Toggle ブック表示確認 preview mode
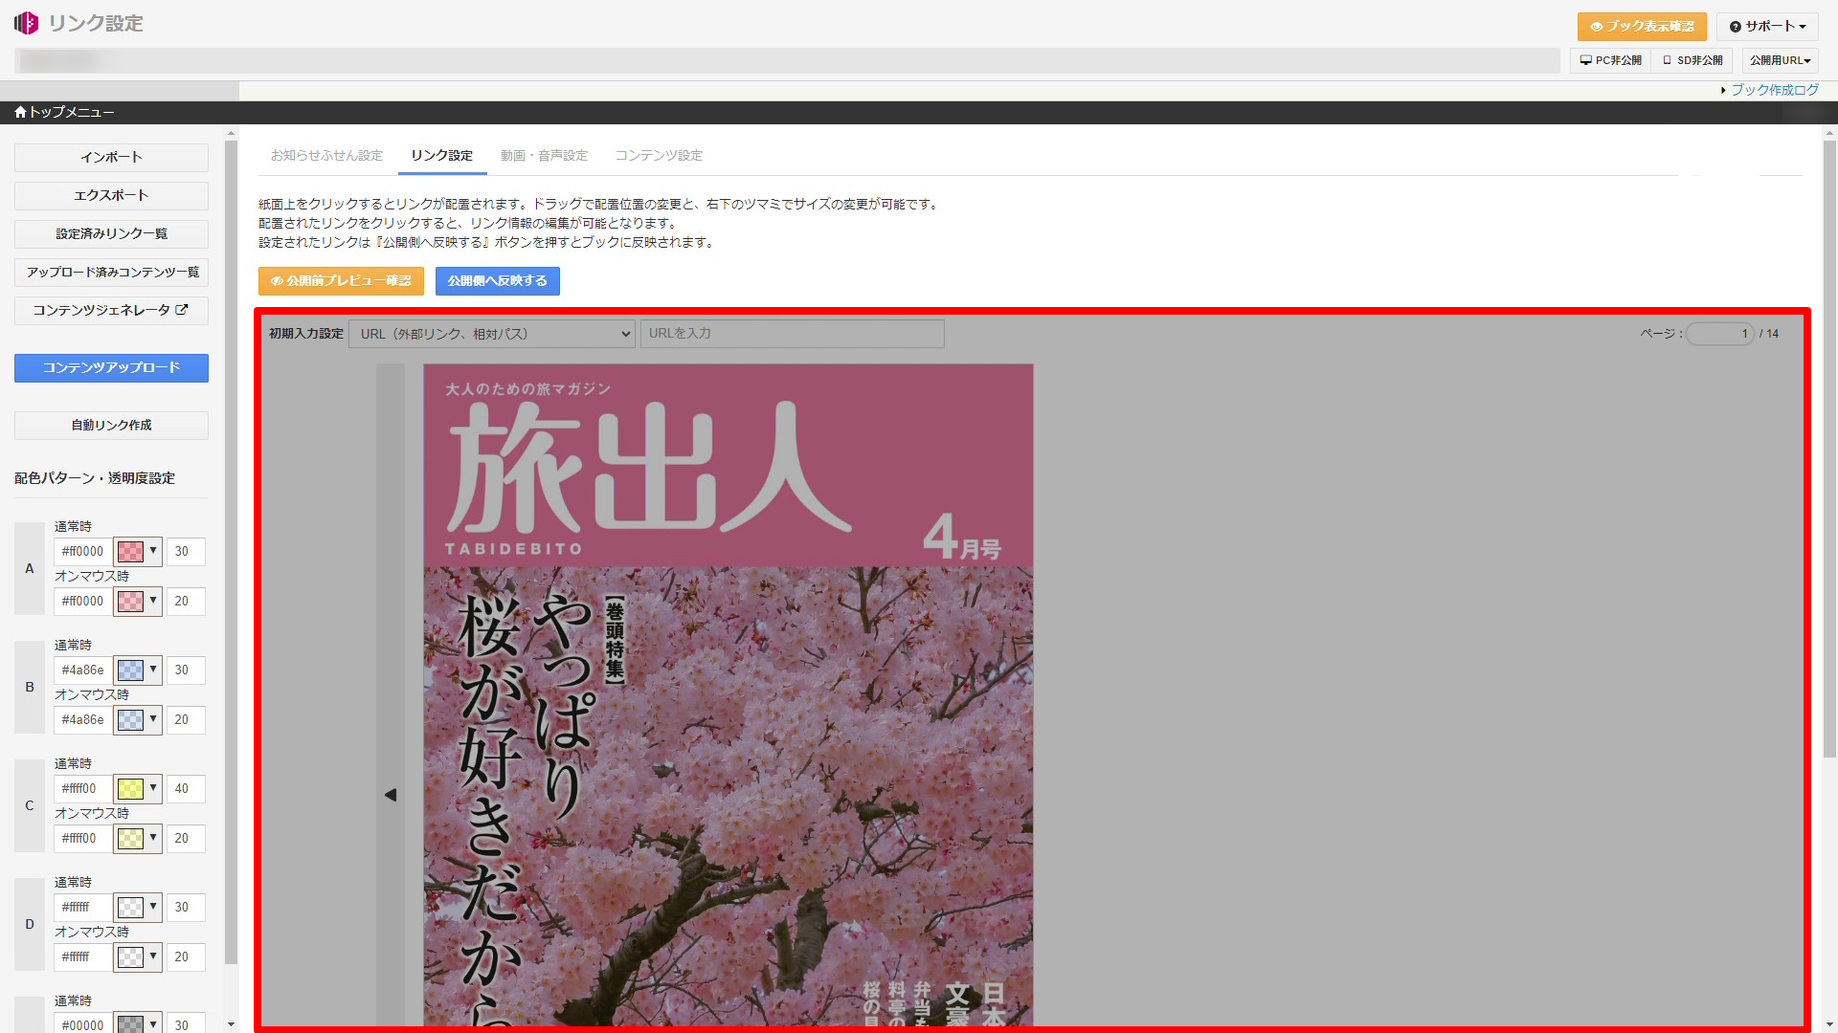This screenshot has height=1033, width=1838. click(x=1642, y=27)
